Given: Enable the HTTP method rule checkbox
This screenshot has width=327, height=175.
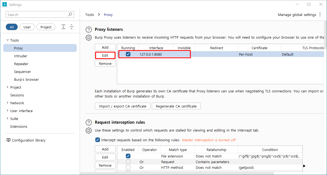Looking at the screenshot, I should pos(128,167).
